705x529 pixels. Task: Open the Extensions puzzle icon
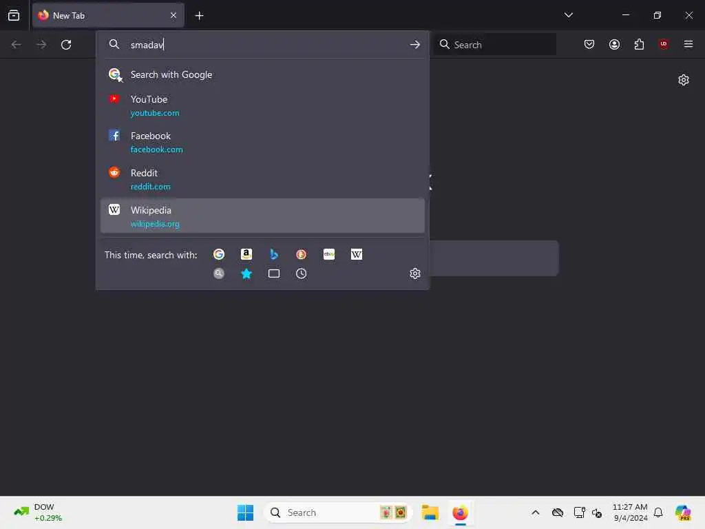coord(639,44)
